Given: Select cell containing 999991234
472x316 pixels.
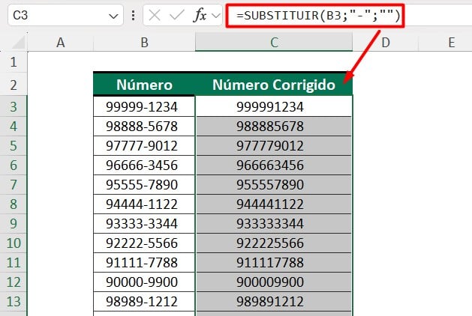Looking at the screenshot, I should click(274, 106).
